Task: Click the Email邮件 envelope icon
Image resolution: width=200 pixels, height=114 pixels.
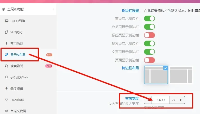Action: [7, 100]
